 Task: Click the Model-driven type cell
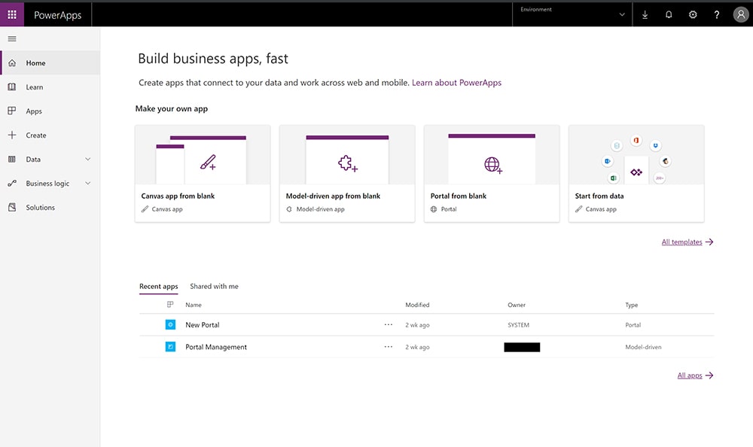(643, 347)
